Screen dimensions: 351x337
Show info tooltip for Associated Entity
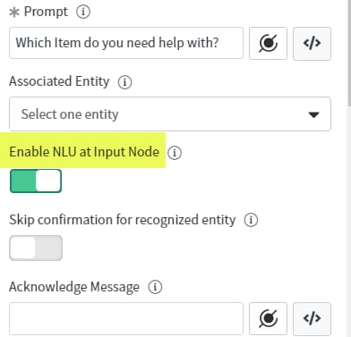(x=124, y=82)
